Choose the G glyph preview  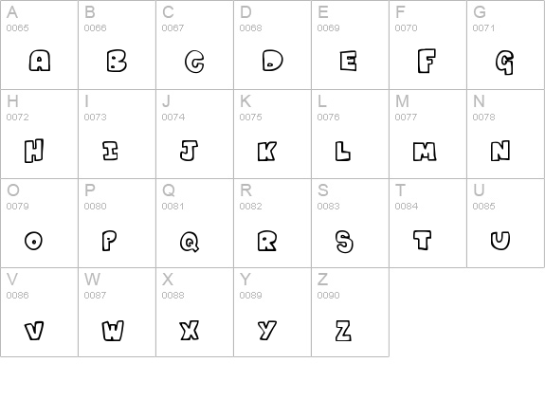[504, 63]
